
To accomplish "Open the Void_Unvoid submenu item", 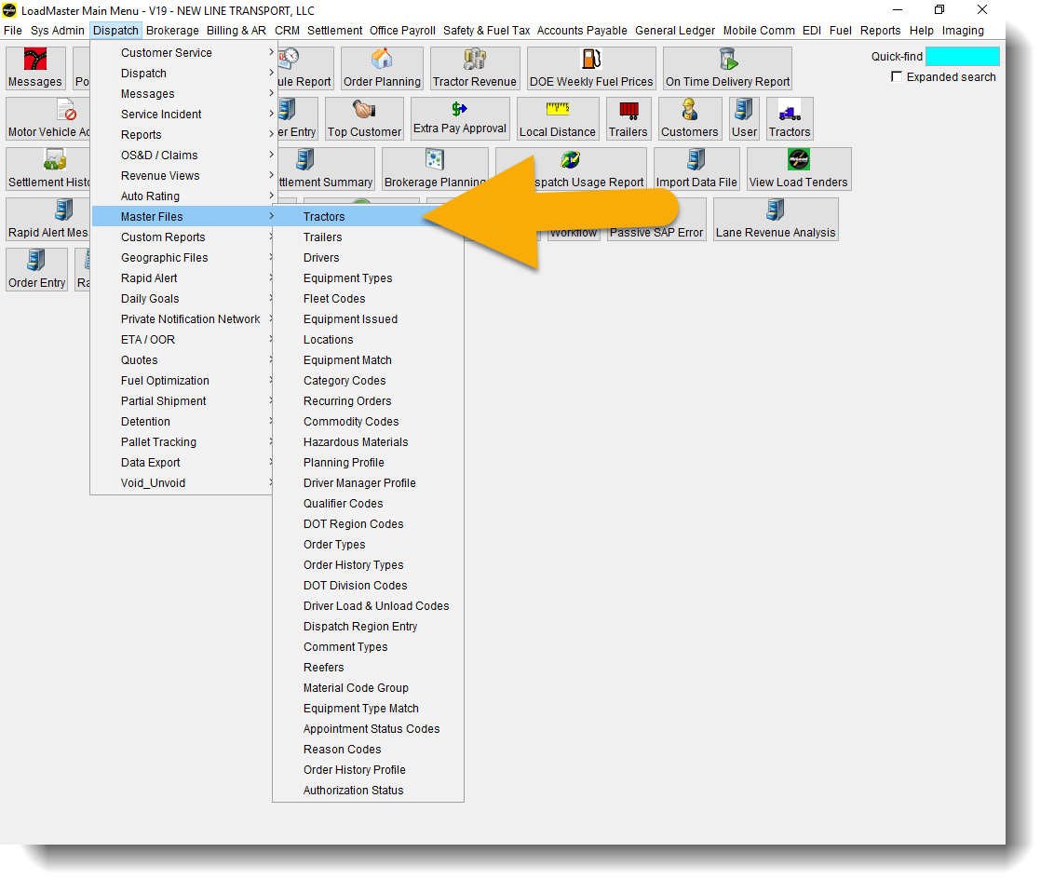I will pos(182,482).
